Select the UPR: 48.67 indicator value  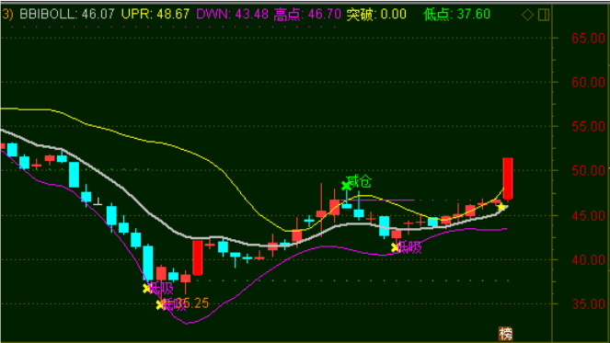(x=155, y=15)
